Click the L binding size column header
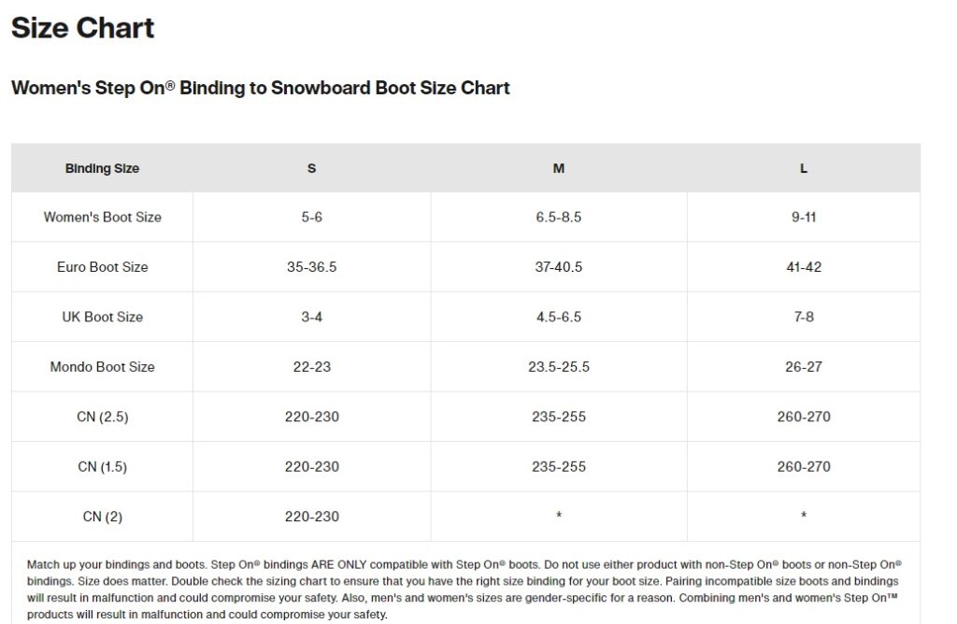This screenshot has width=957, height=624. point(803,169)
